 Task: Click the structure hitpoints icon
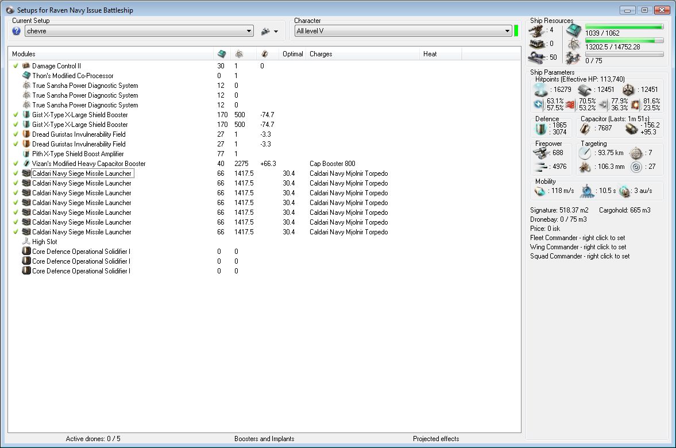(628, 90)
